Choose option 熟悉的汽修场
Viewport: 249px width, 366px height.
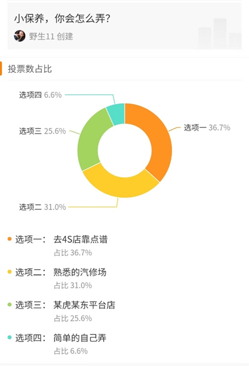[80, 272]
